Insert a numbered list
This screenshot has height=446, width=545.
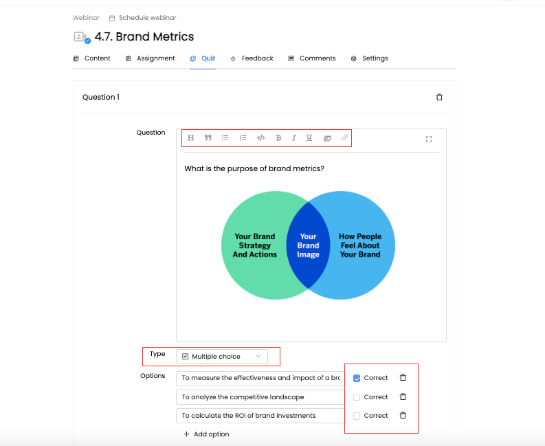point(243,137)
